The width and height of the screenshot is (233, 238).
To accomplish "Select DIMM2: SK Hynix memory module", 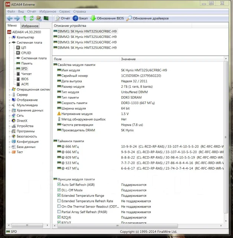I will (87, 37).
